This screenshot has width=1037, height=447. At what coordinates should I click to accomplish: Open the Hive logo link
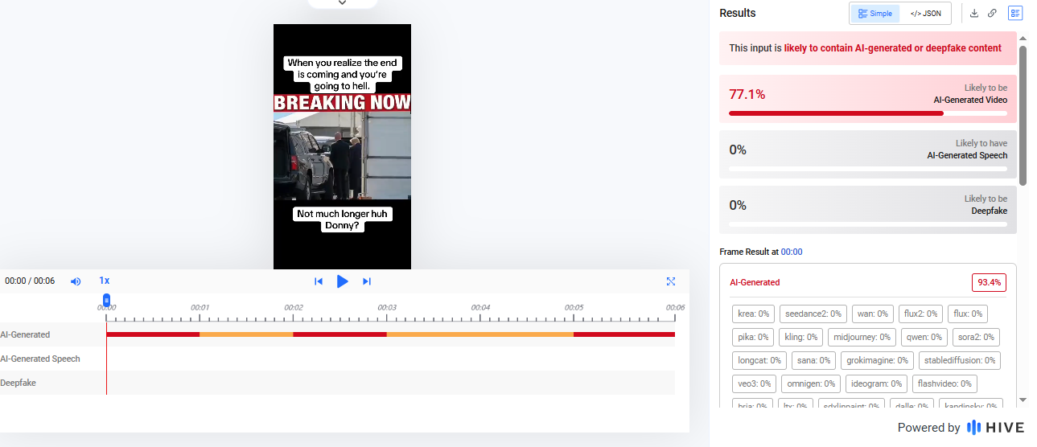point(995,428)
